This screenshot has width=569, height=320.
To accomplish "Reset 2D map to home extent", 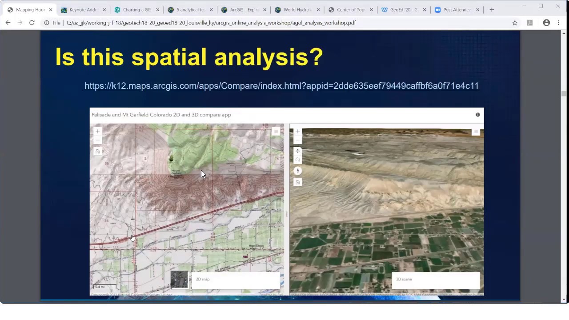I will [x=97, y=151].
